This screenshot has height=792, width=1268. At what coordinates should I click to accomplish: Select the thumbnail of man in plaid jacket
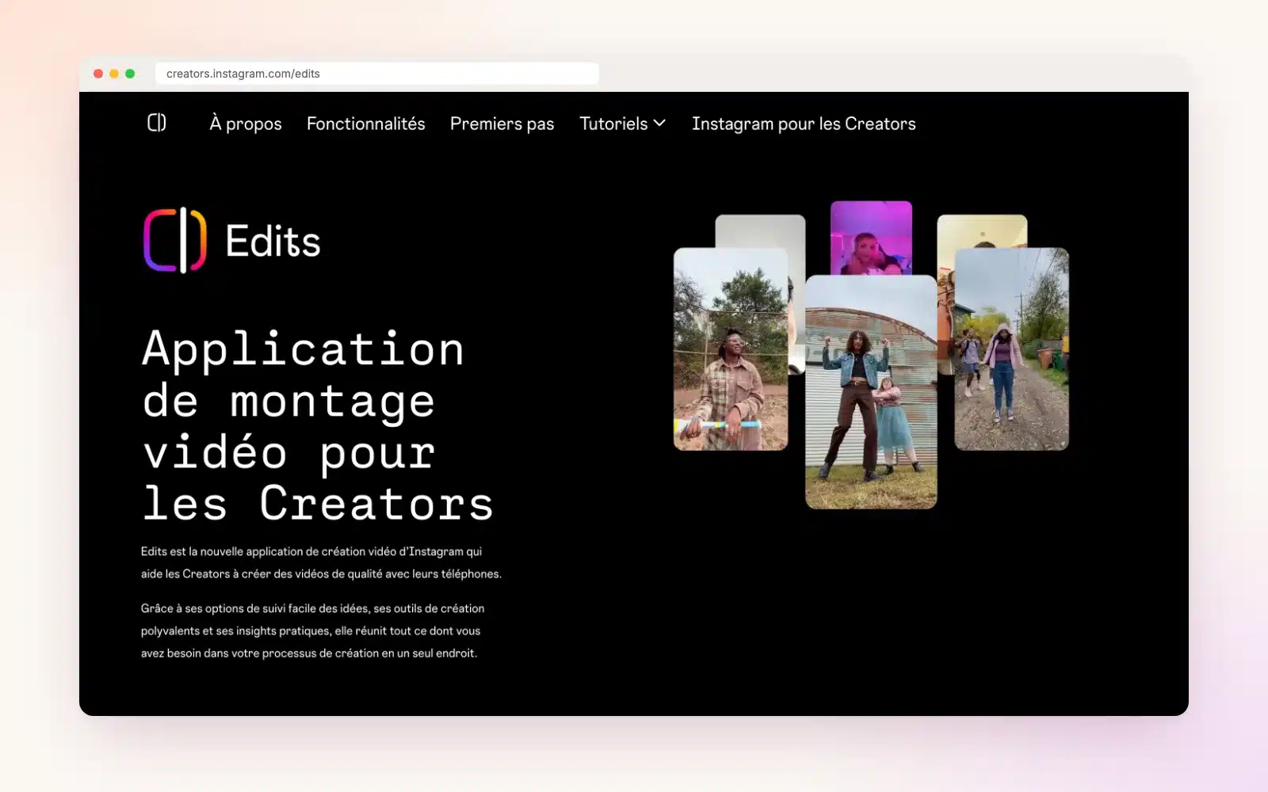pyautogui.click(x=731, y=349)
